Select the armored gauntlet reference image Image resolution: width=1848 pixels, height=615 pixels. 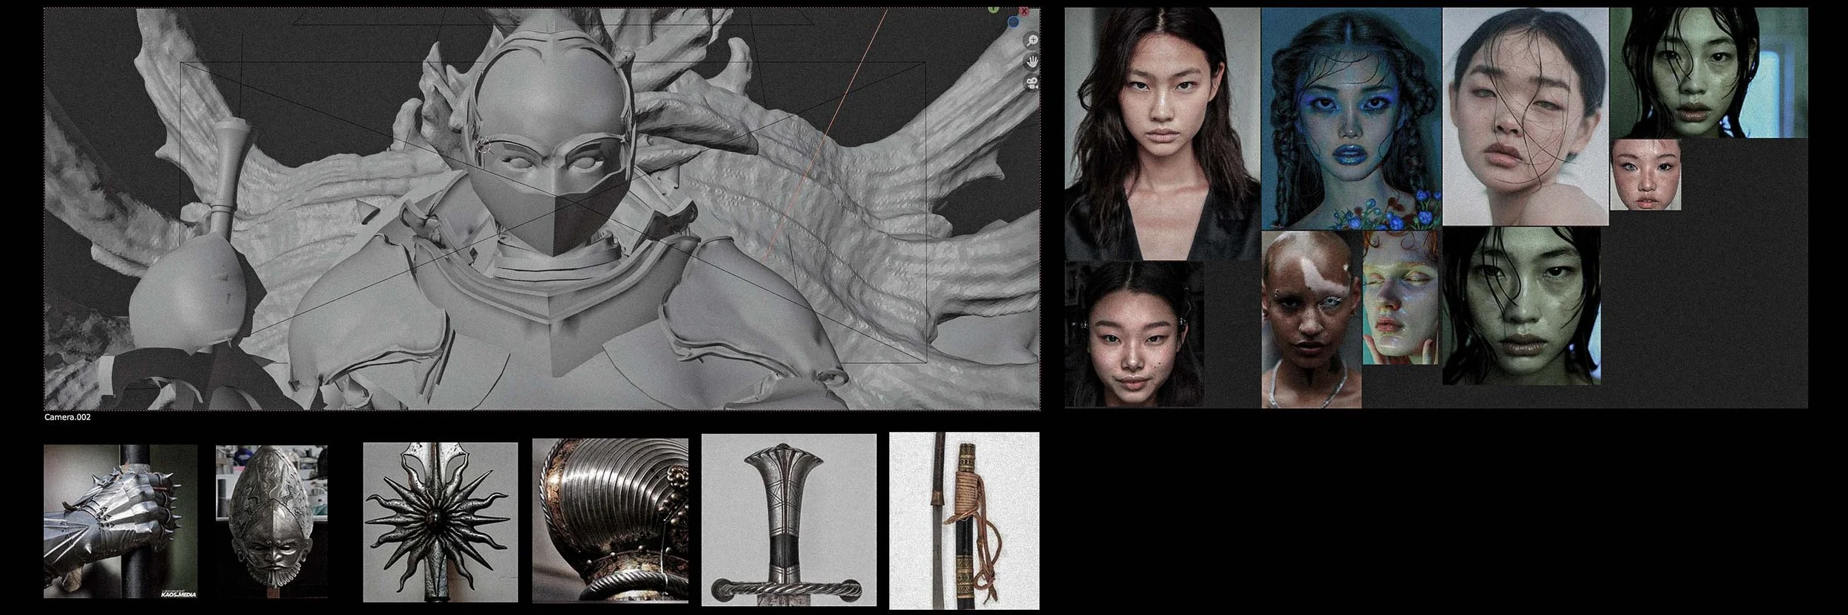click(120, 522)
